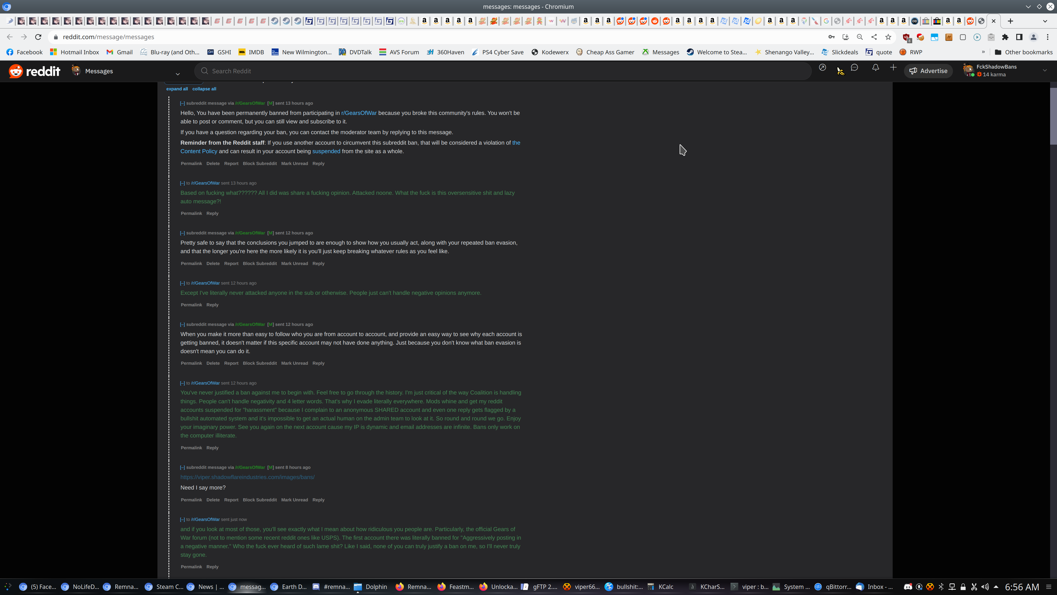Show hidden bookmarks overflow chevron

tap(983, 52)
